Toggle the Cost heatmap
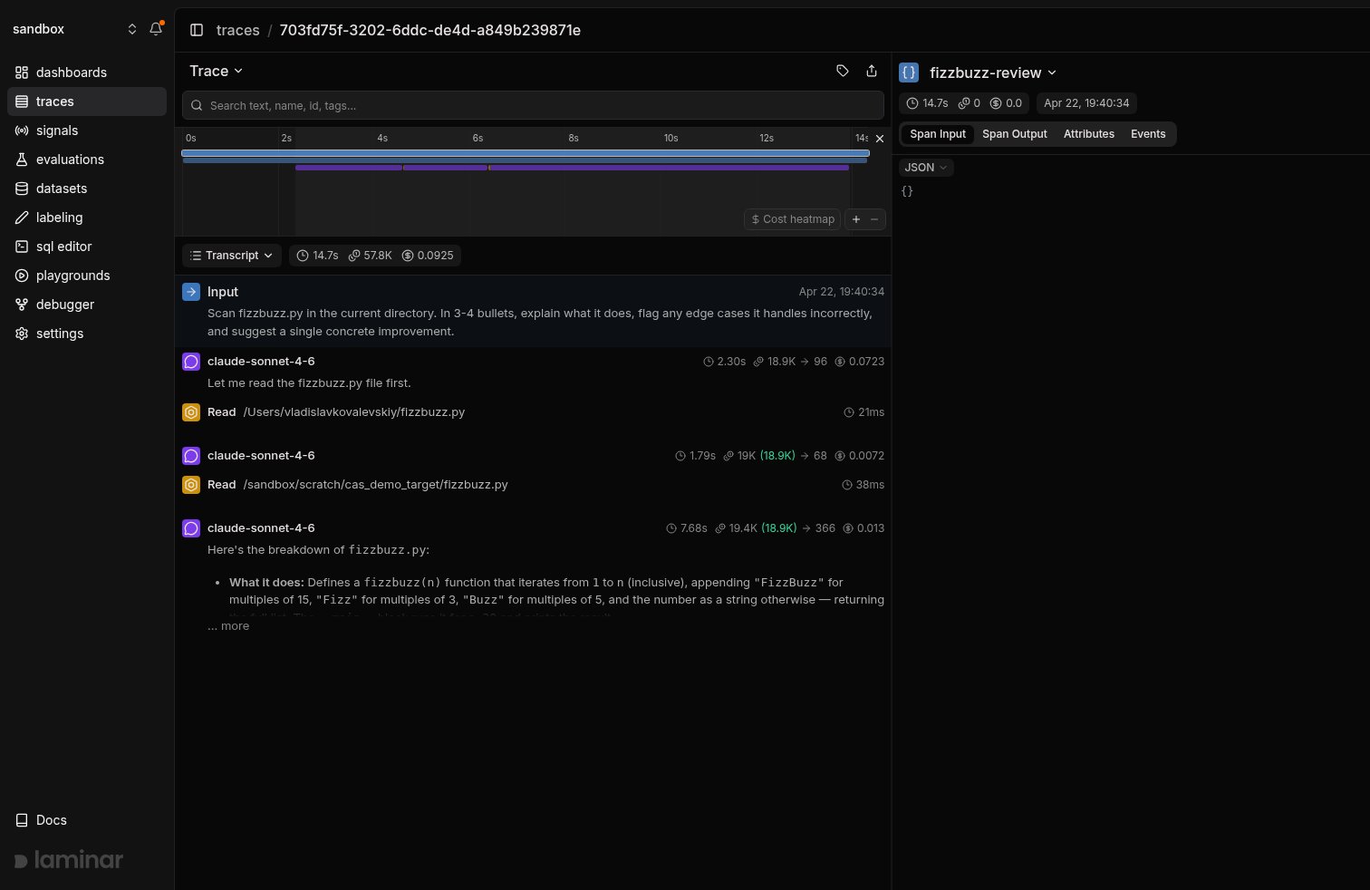 pos(793,219)
